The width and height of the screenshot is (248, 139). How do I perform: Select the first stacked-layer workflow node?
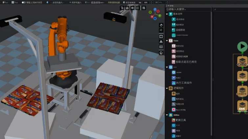242,61
